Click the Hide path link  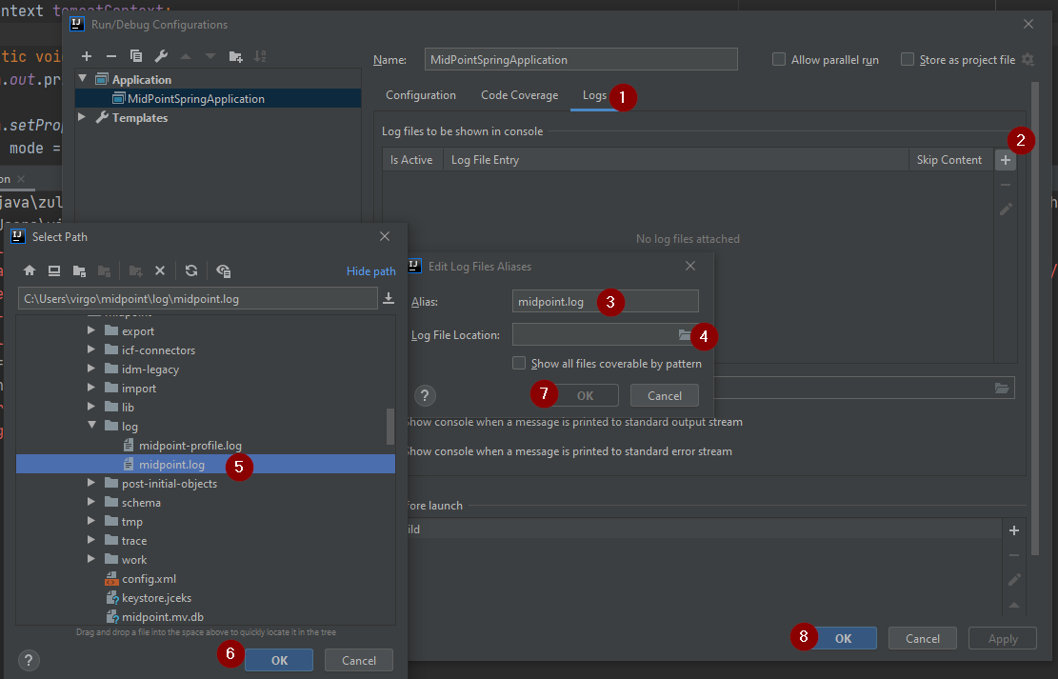click(370, 270)
